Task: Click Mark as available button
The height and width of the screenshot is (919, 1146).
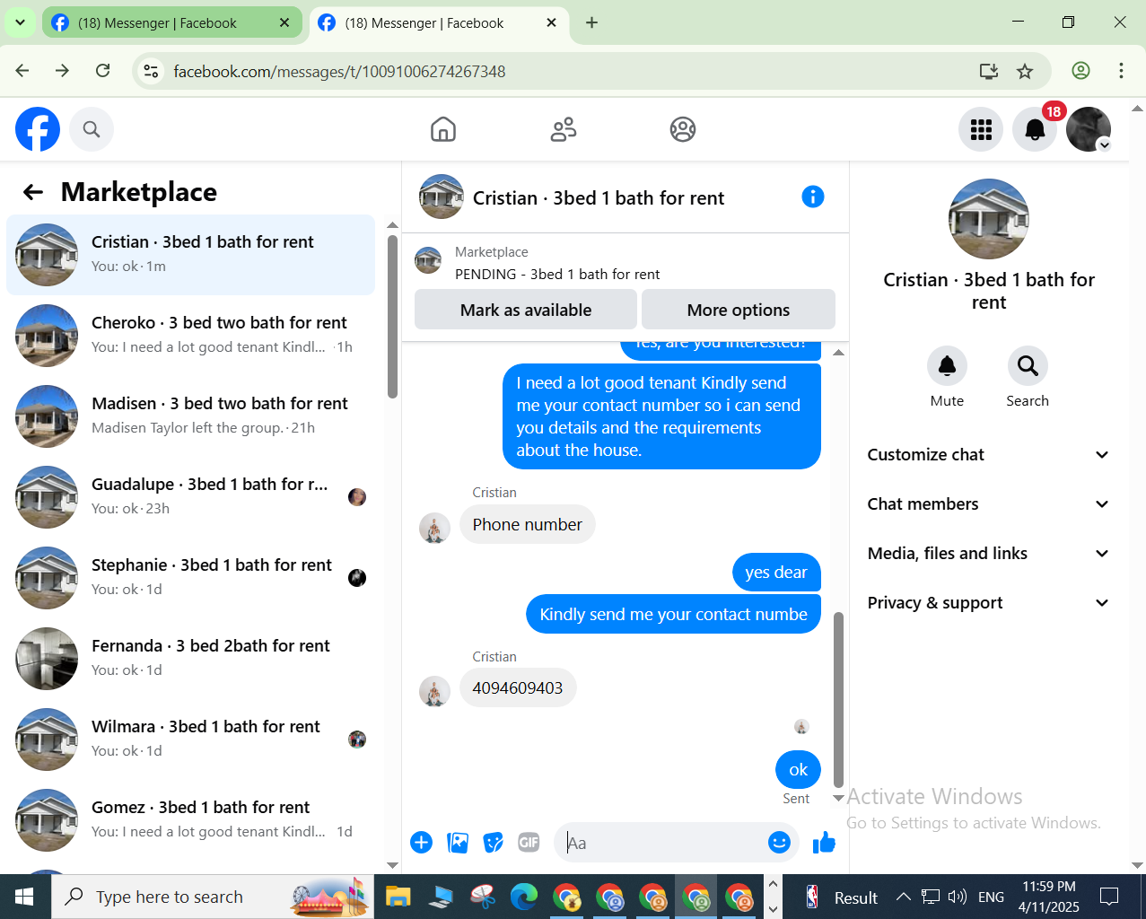Action: tap(526, 310)
